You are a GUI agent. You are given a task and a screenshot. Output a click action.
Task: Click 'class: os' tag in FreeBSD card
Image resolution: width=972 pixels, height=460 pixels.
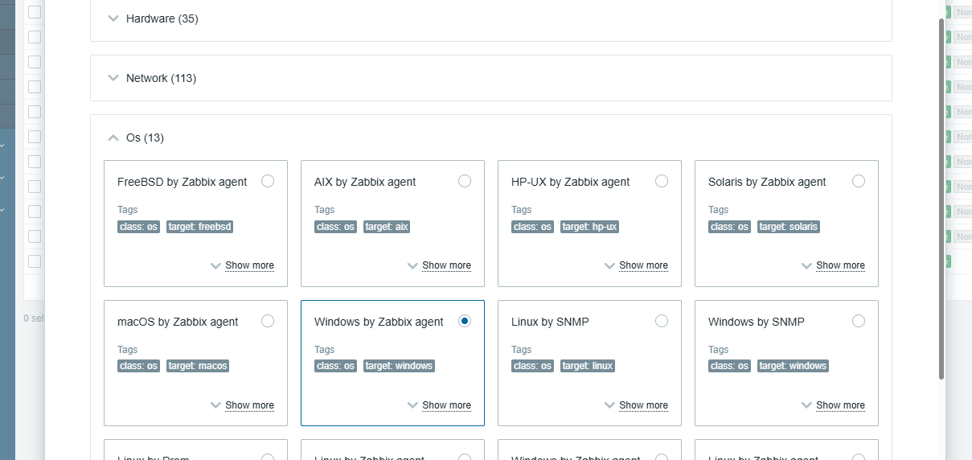139,227
